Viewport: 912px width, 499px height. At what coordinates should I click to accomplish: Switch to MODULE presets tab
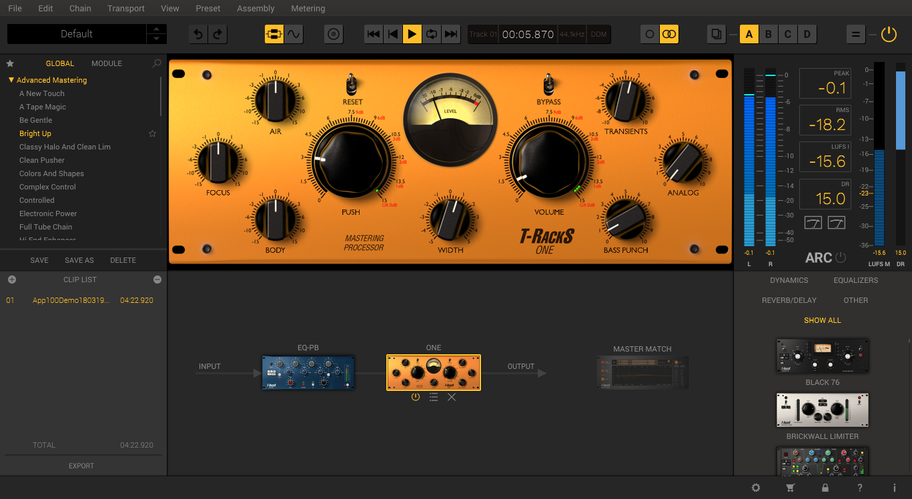click(107, 63)
